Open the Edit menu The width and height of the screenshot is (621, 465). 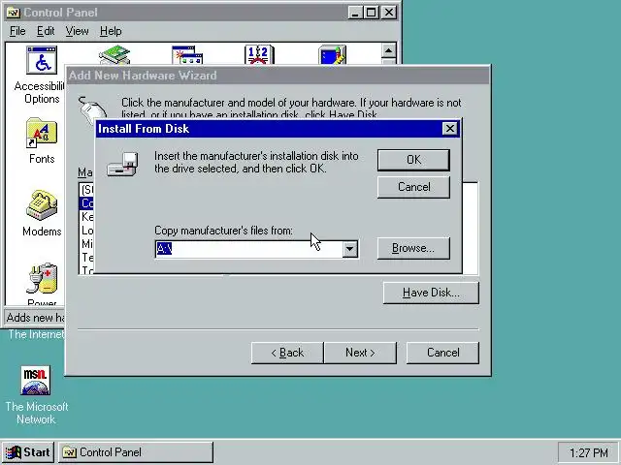[46, 31]
